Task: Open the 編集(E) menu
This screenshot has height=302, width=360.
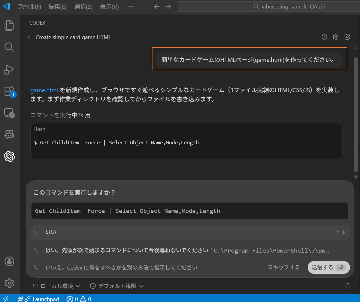Action: click(57, 6)
